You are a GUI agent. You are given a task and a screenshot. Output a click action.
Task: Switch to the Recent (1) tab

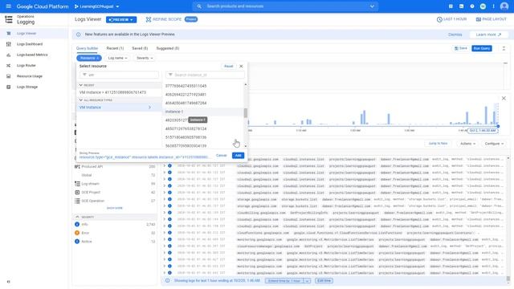(115, 48)
